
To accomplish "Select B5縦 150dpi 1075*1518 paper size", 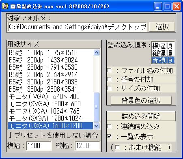I will [50, 53].
